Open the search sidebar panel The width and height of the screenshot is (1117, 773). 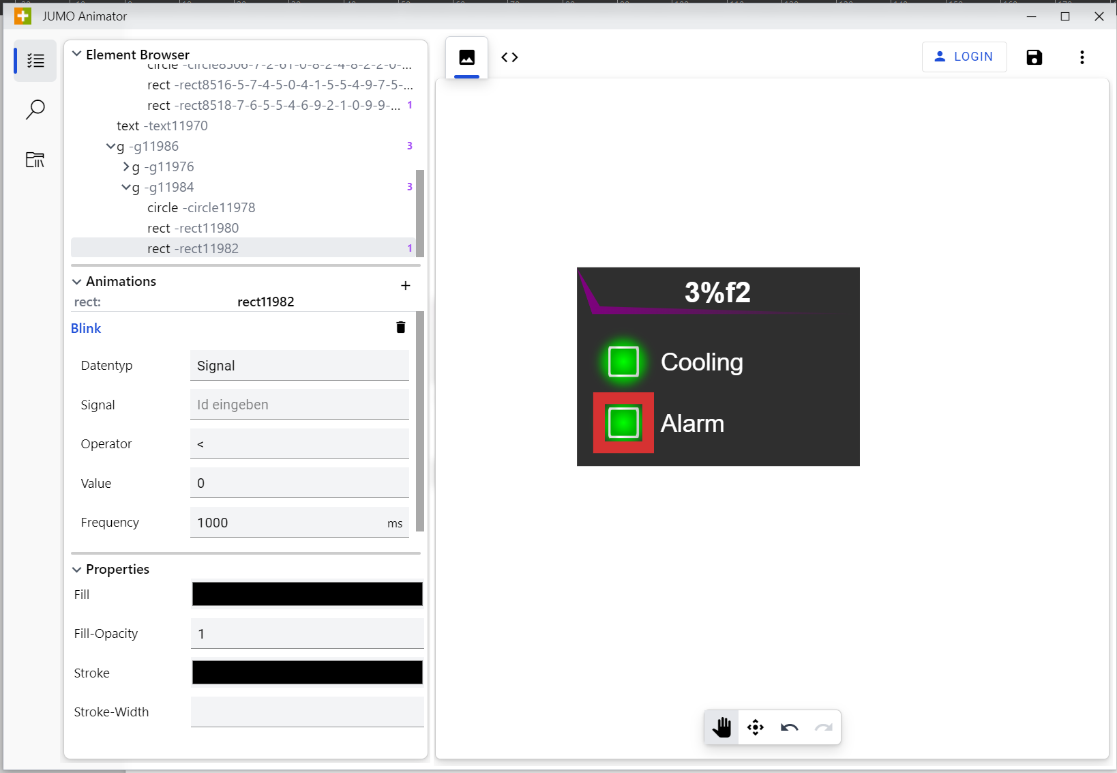coord(35,109)
